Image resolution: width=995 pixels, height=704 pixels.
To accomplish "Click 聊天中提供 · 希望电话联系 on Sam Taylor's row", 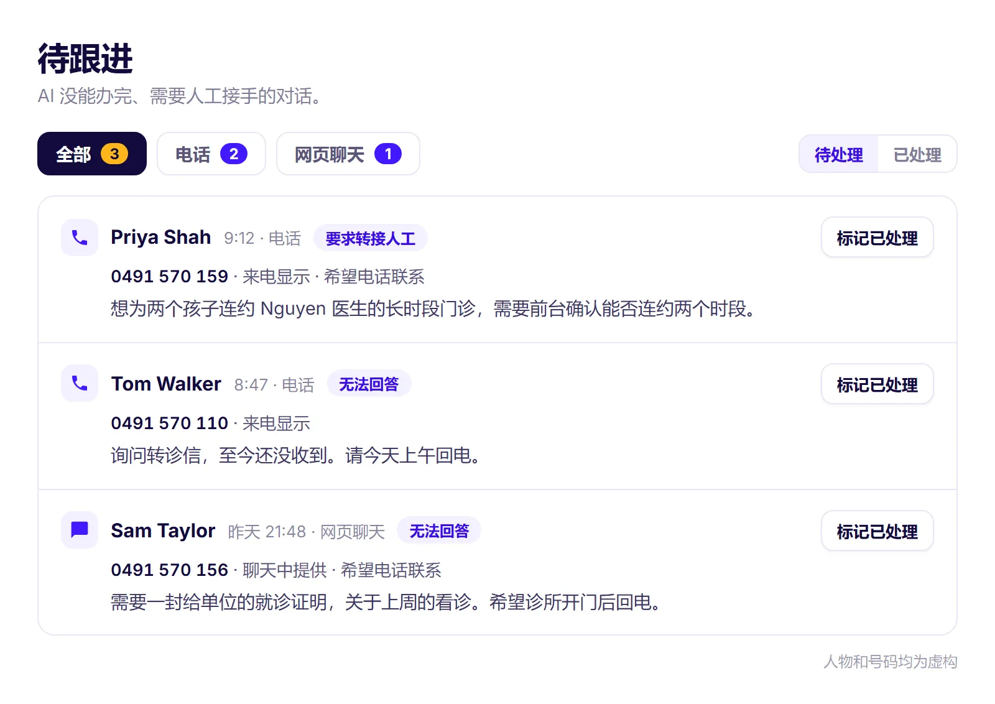I will 342,570.
